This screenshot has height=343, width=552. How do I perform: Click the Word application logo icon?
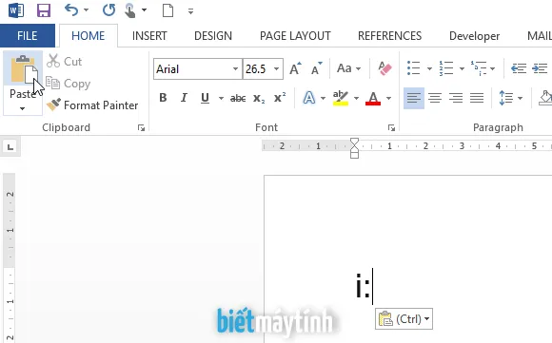(16, 10)
